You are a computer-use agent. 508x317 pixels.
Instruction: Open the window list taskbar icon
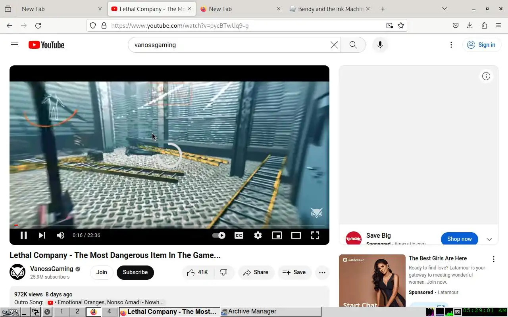36,312
